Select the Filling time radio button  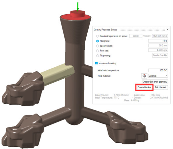[x=97, y=41]
